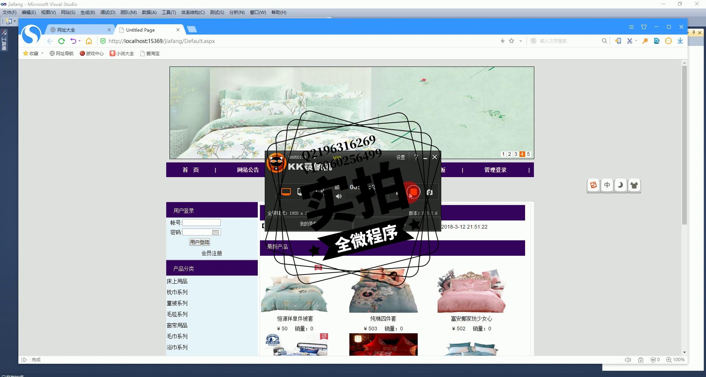
Task: Open the 游戏中心 bookmark
Action: [92, 53]
